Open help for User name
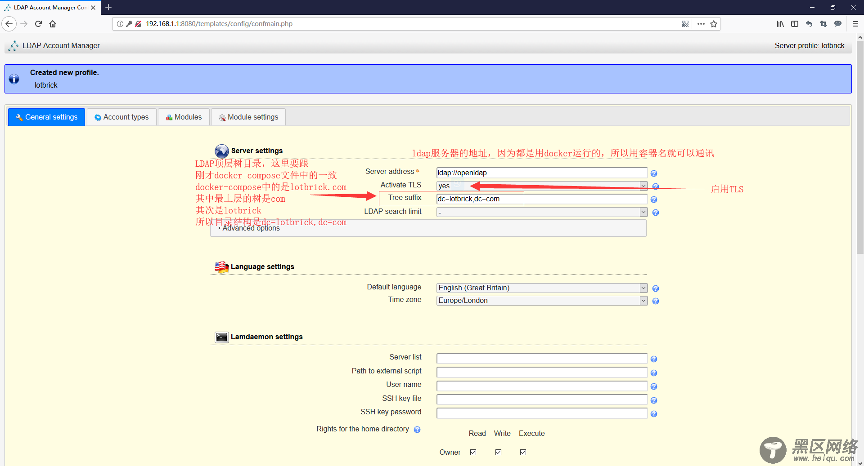The height and width of the screenshot is (466, 864). pos(654,386)
